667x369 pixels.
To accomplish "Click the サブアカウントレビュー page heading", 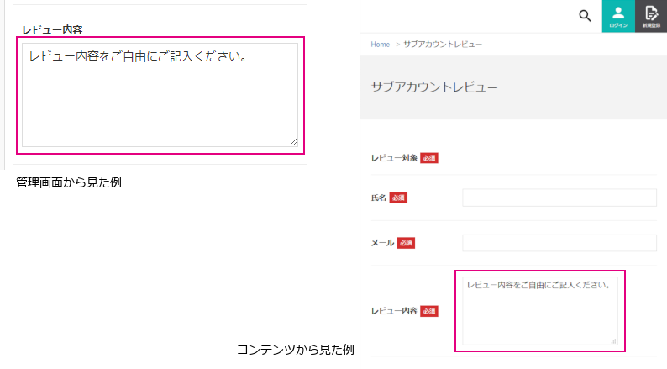I will pyautogui.click(x=434, y=87).
